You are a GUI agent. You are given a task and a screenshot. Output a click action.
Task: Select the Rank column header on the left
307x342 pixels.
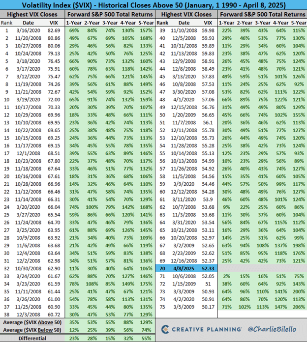6,23
